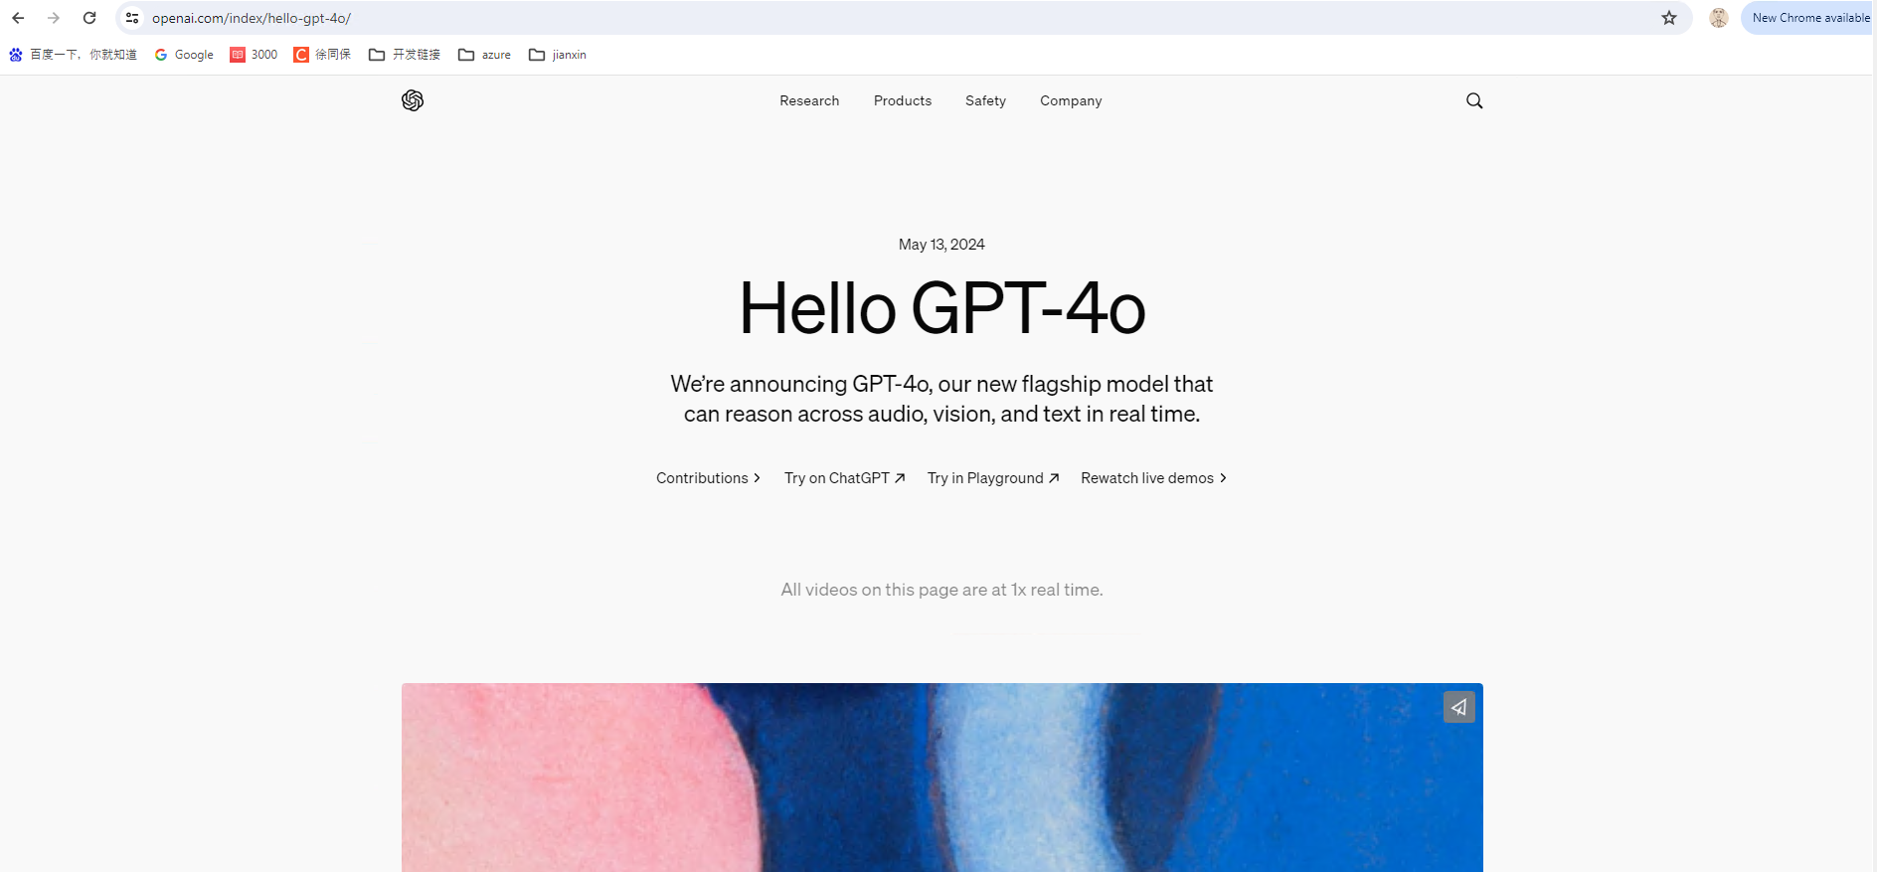This screenshot has width=1877, height=872.
Task: Open the jianxin bookmark folder
Action: pyautogui.click(x=558, y=55)
